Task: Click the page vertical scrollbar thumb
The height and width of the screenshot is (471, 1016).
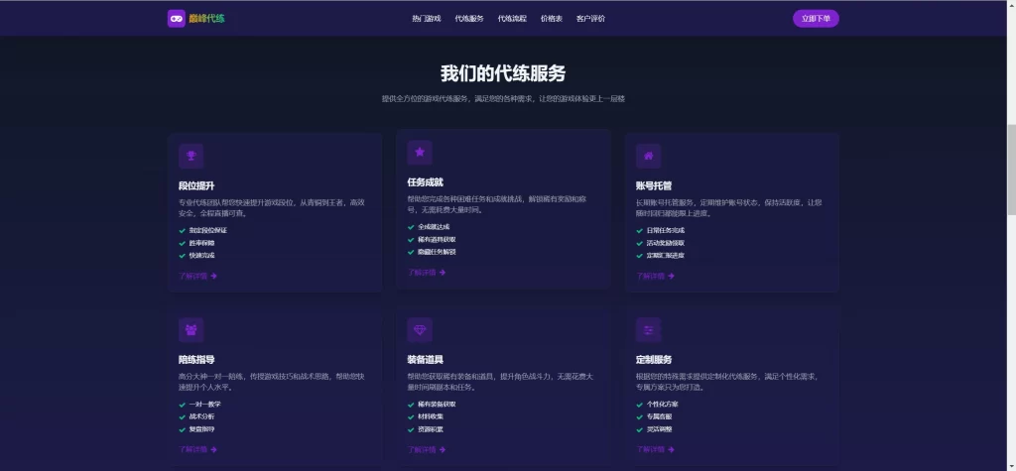Action: click(1011, 170)
